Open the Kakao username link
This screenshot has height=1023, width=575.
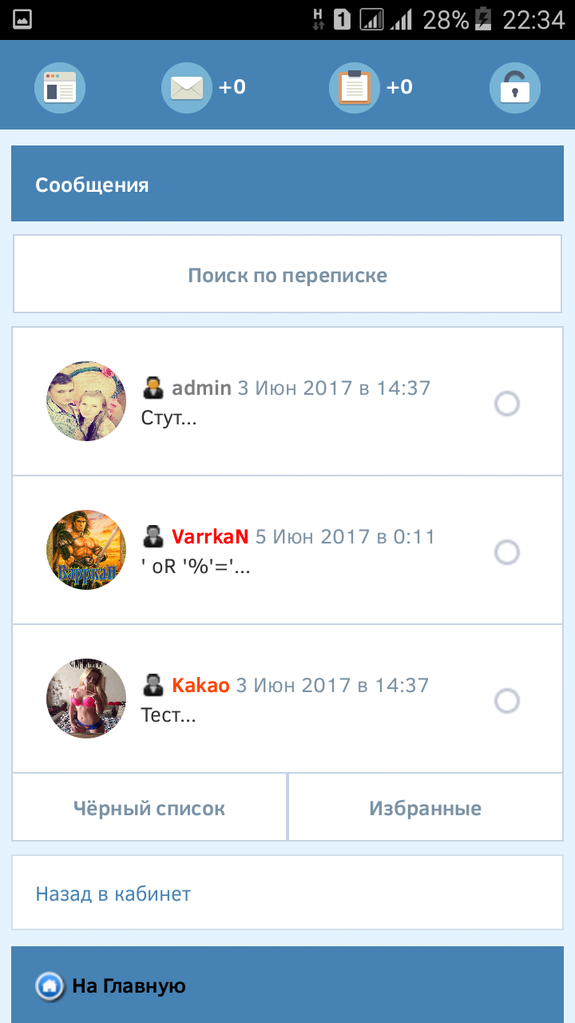click(x=200, y=685)
